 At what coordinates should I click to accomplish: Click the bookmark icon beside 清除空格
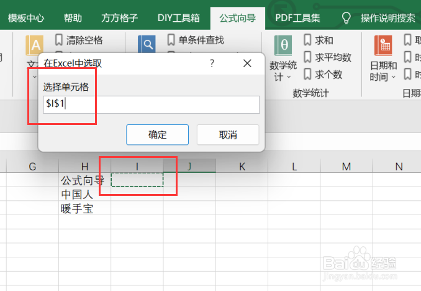pyautogui.click(x=59, y=40)
